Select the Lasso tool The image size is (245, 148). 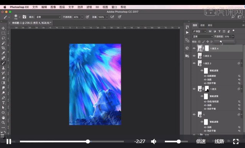click(x=3, y=38)
